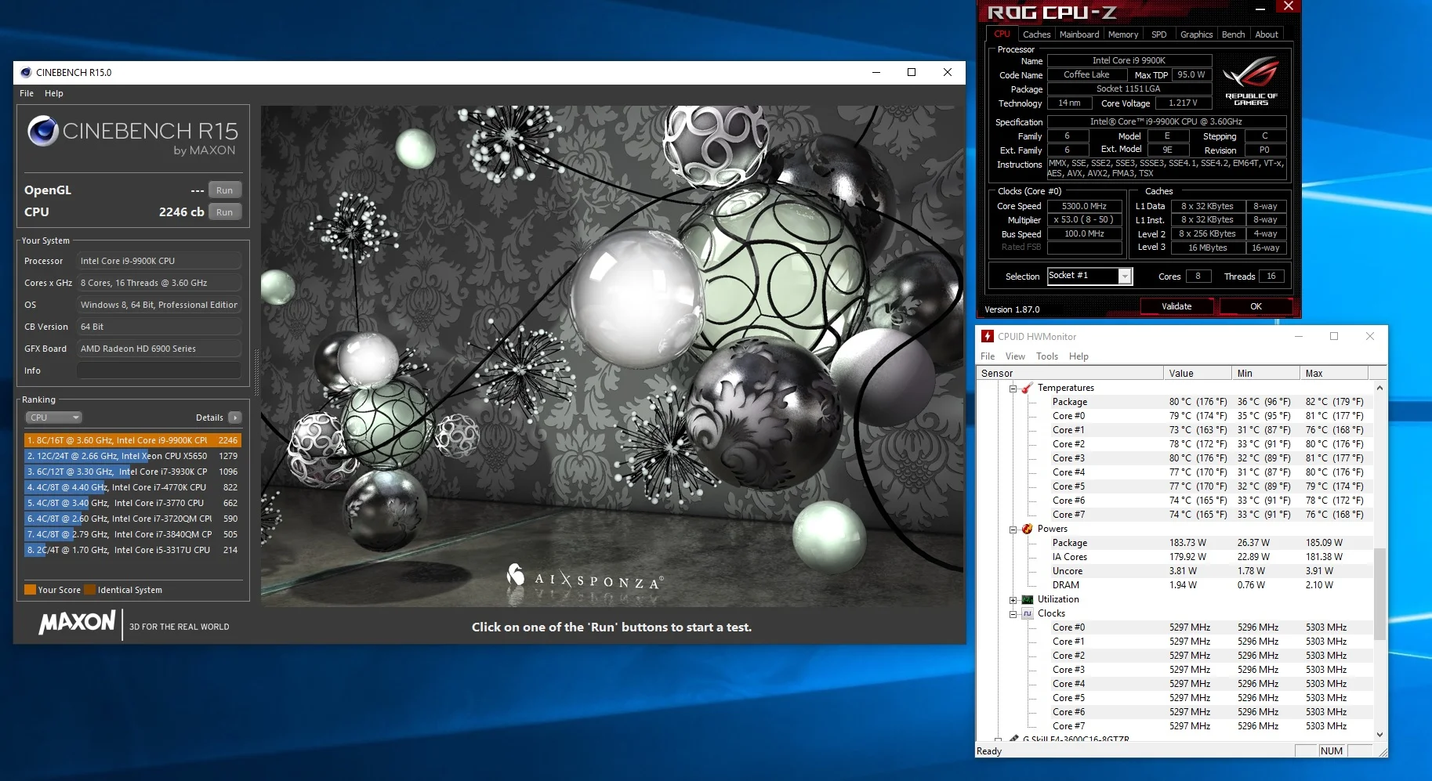Image resolution: width=1432 pixels, height=781 pixels.
Task: Click the Info input field in Cinebench
Action: [x=159, y=371]
